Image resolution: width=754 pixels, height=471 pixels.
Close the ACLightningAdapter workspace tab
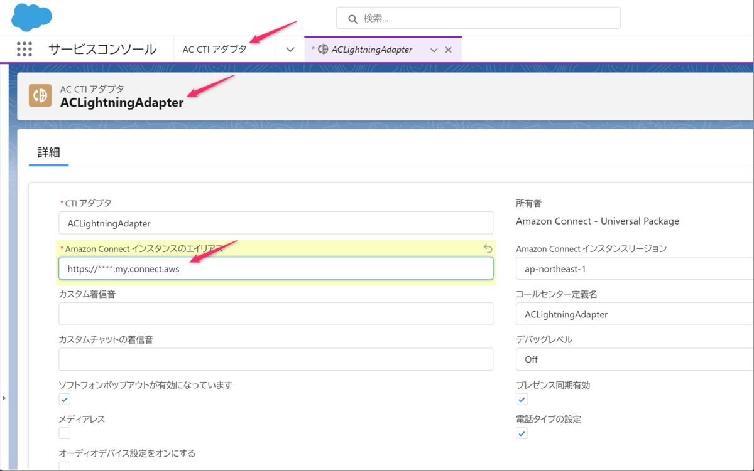[x=448, y=50]
